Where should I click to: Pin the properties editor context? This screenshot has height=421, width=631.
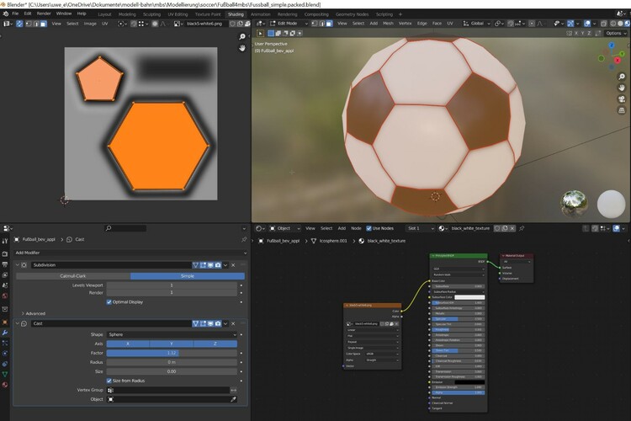pos(243,240)
